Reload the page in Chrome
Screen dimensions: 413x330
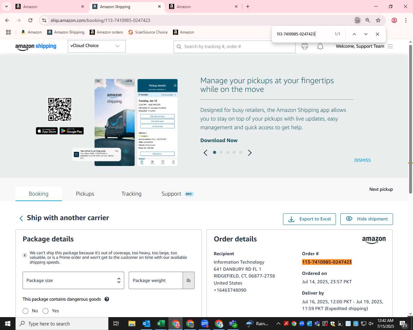30,20
